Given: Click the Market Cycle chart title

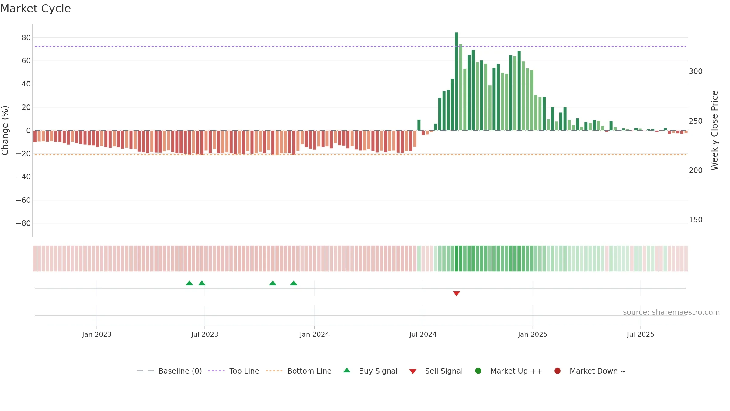Looking at the screenshot, I should 36,9.
